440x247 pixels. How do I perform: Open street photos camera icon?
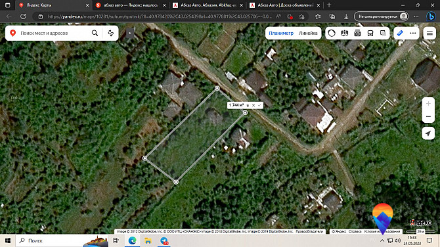[x=357, y=33]
